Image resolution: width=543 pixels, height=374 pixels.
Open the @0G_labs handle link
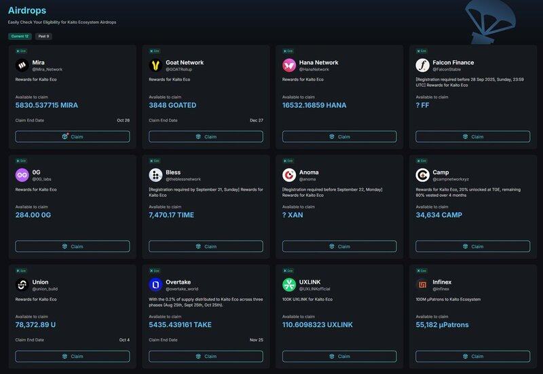42,179
